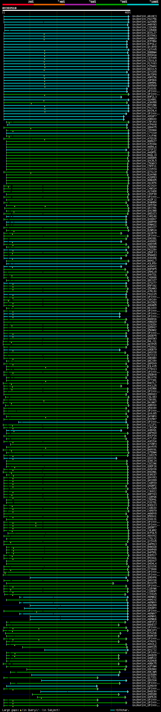Open hit UniRef100_A9S6F7
The width and height of the screenshot is (161, 712).
(144, 116)
